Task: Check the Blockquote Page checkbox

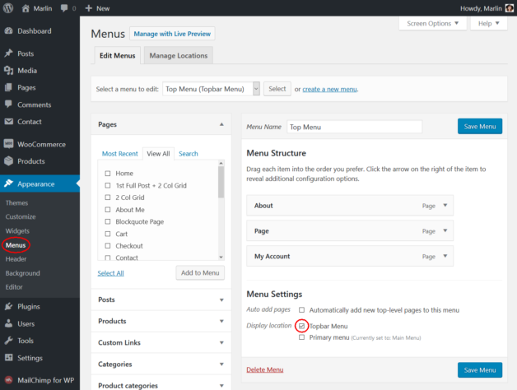Action: tap(108, 221)
